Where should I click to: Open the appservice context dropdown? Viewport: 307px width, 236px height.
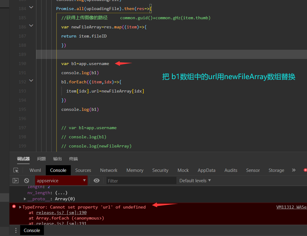pyautogui.click(x=61, y=180)
